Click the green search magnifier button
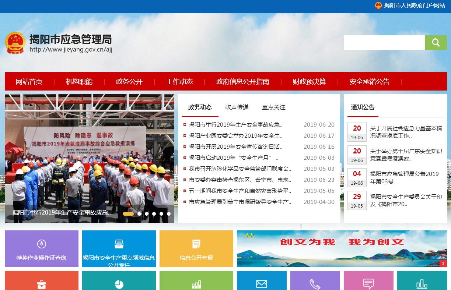This screenshot has height=290, width=451. coord(436,43)
